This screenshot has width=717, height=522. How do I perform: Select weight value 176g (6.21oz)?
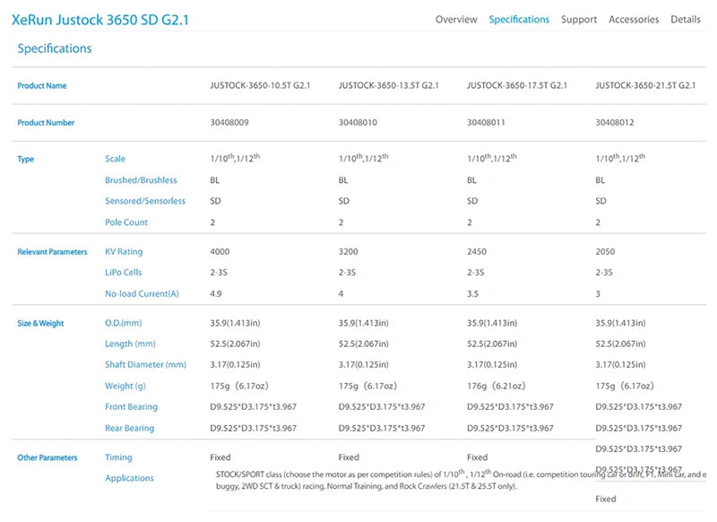tap(497, 386)
